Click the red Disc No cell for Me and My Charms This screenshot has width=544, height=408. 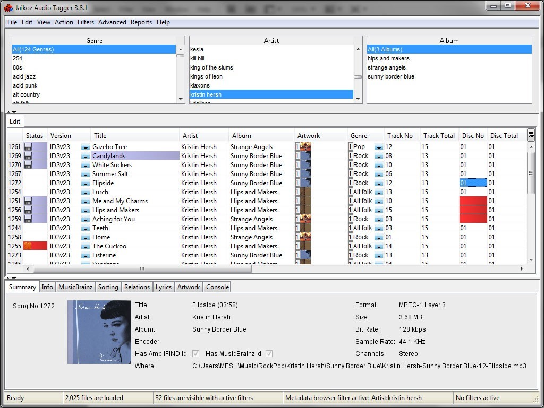(473, 201)
